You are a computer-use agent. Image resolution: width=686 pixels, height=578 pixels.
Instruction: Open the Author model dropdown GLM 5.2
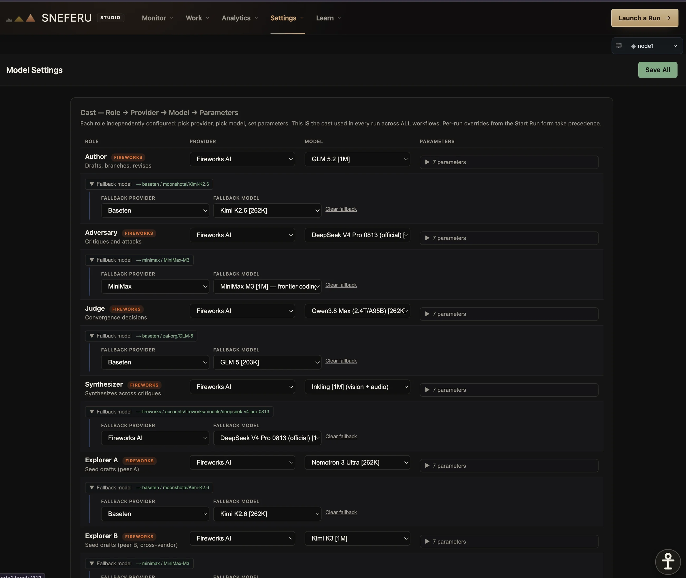(357, 159)
